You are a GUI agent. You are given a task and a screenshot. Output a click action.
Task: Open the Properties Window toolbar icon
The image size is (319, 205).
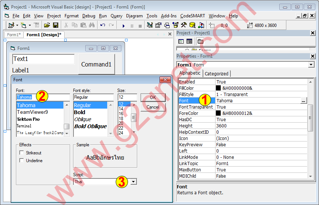pos(158,25)
